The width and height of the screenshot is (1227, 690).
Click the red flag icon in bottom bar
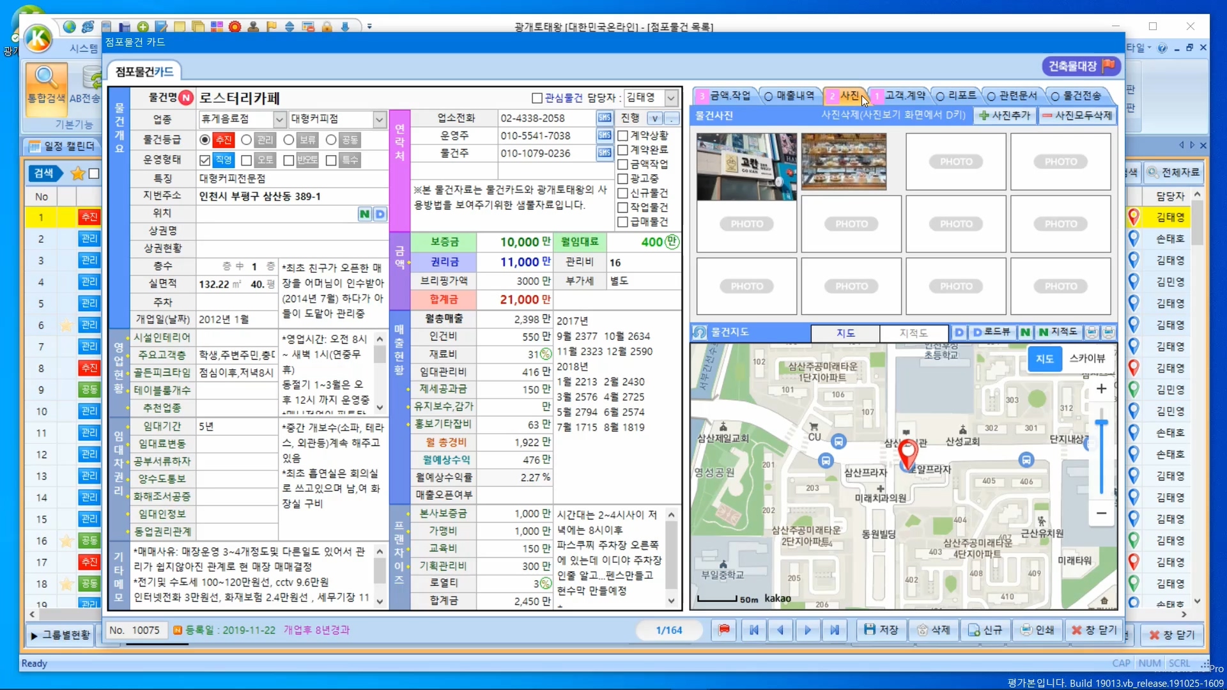point(724,630)
